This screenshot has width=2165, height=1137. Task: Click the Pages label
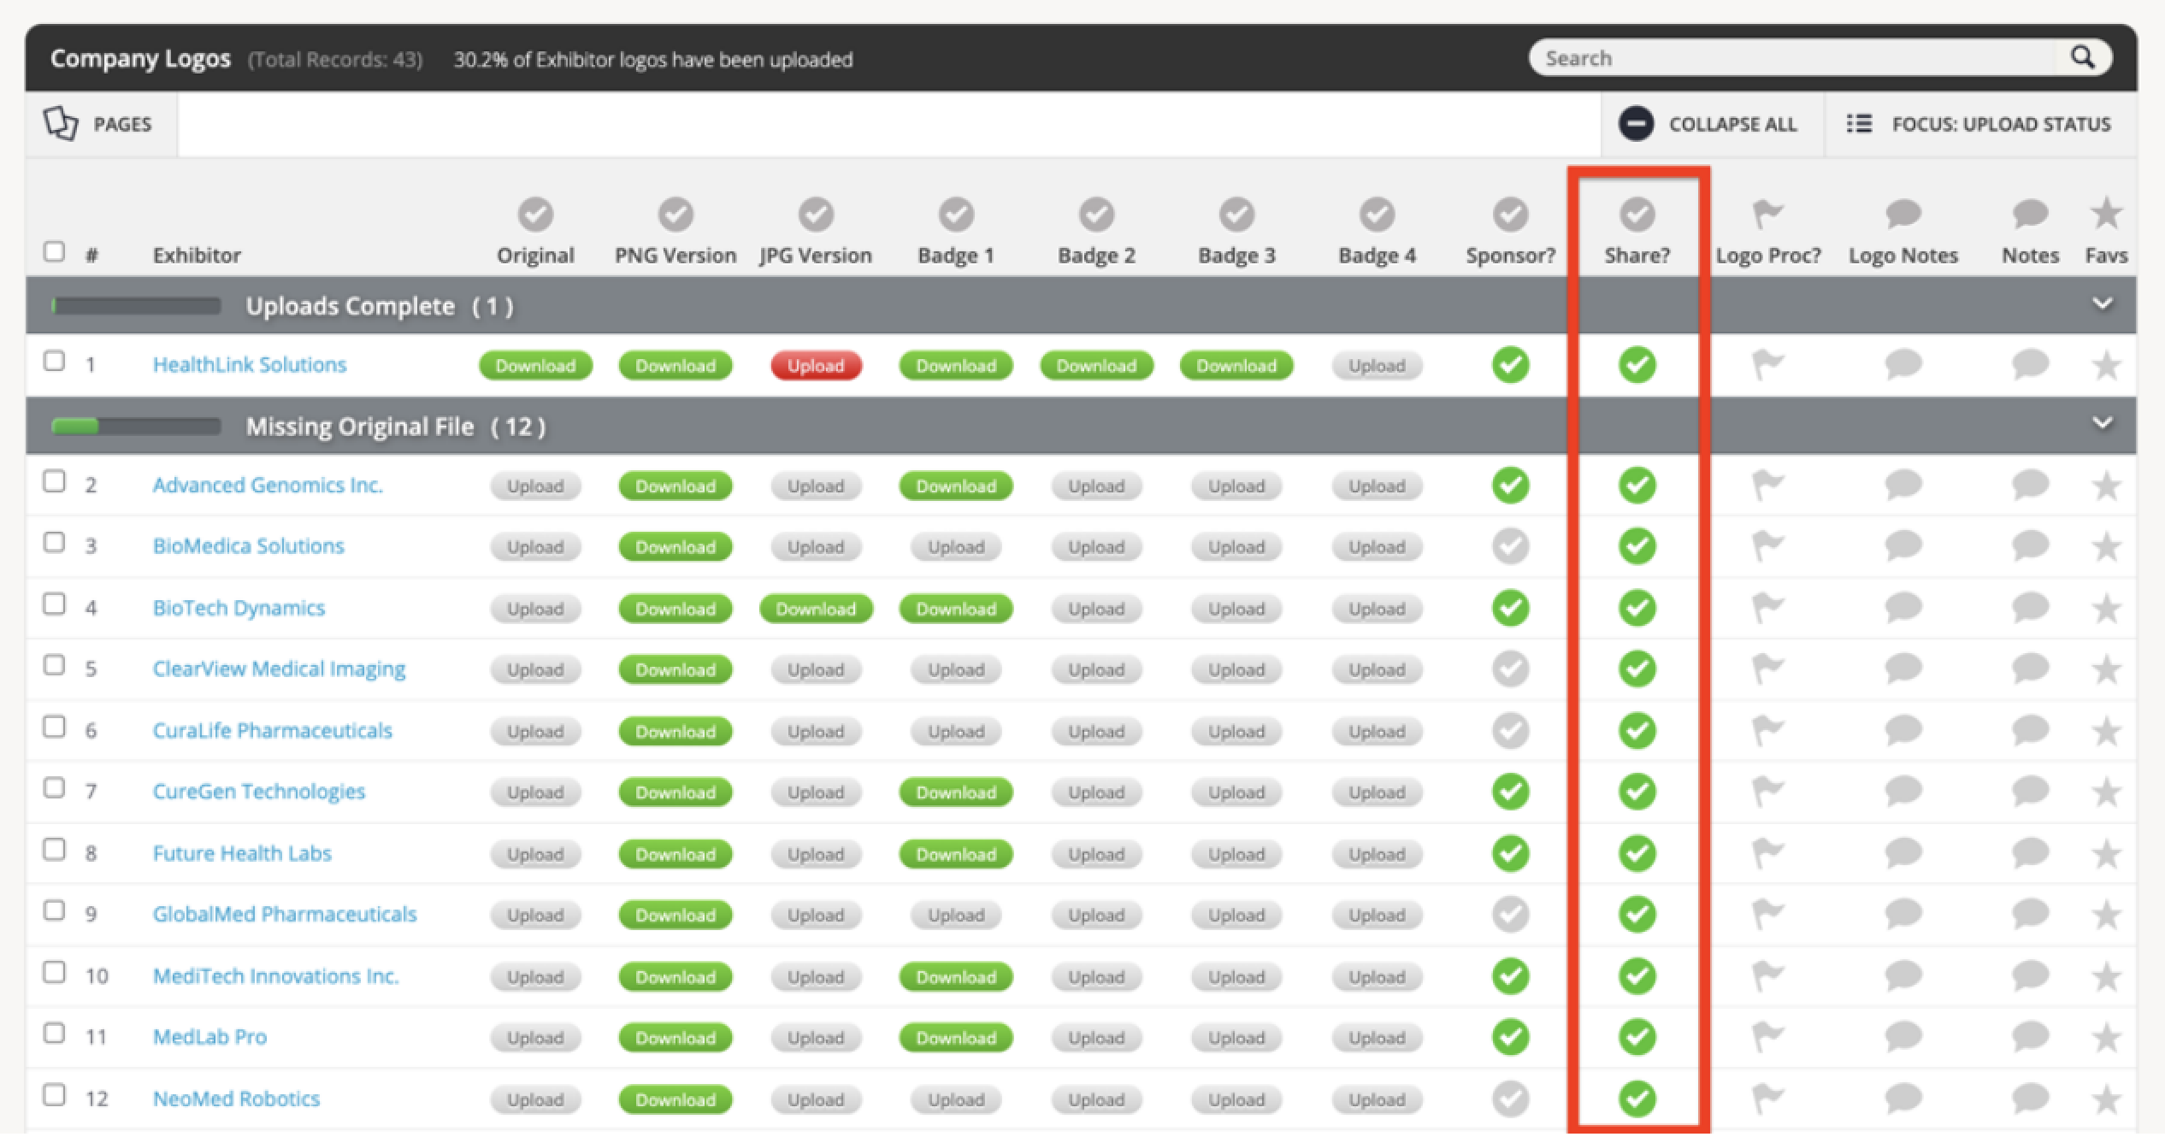122,124
